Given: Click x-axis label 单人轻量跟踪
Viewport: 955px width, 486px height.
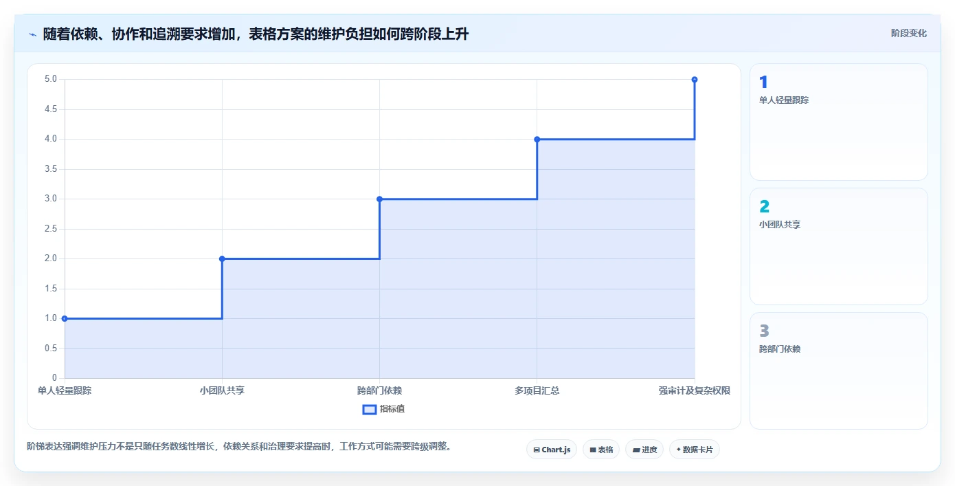Looking at the screenshot, I should tap(65, 390).
